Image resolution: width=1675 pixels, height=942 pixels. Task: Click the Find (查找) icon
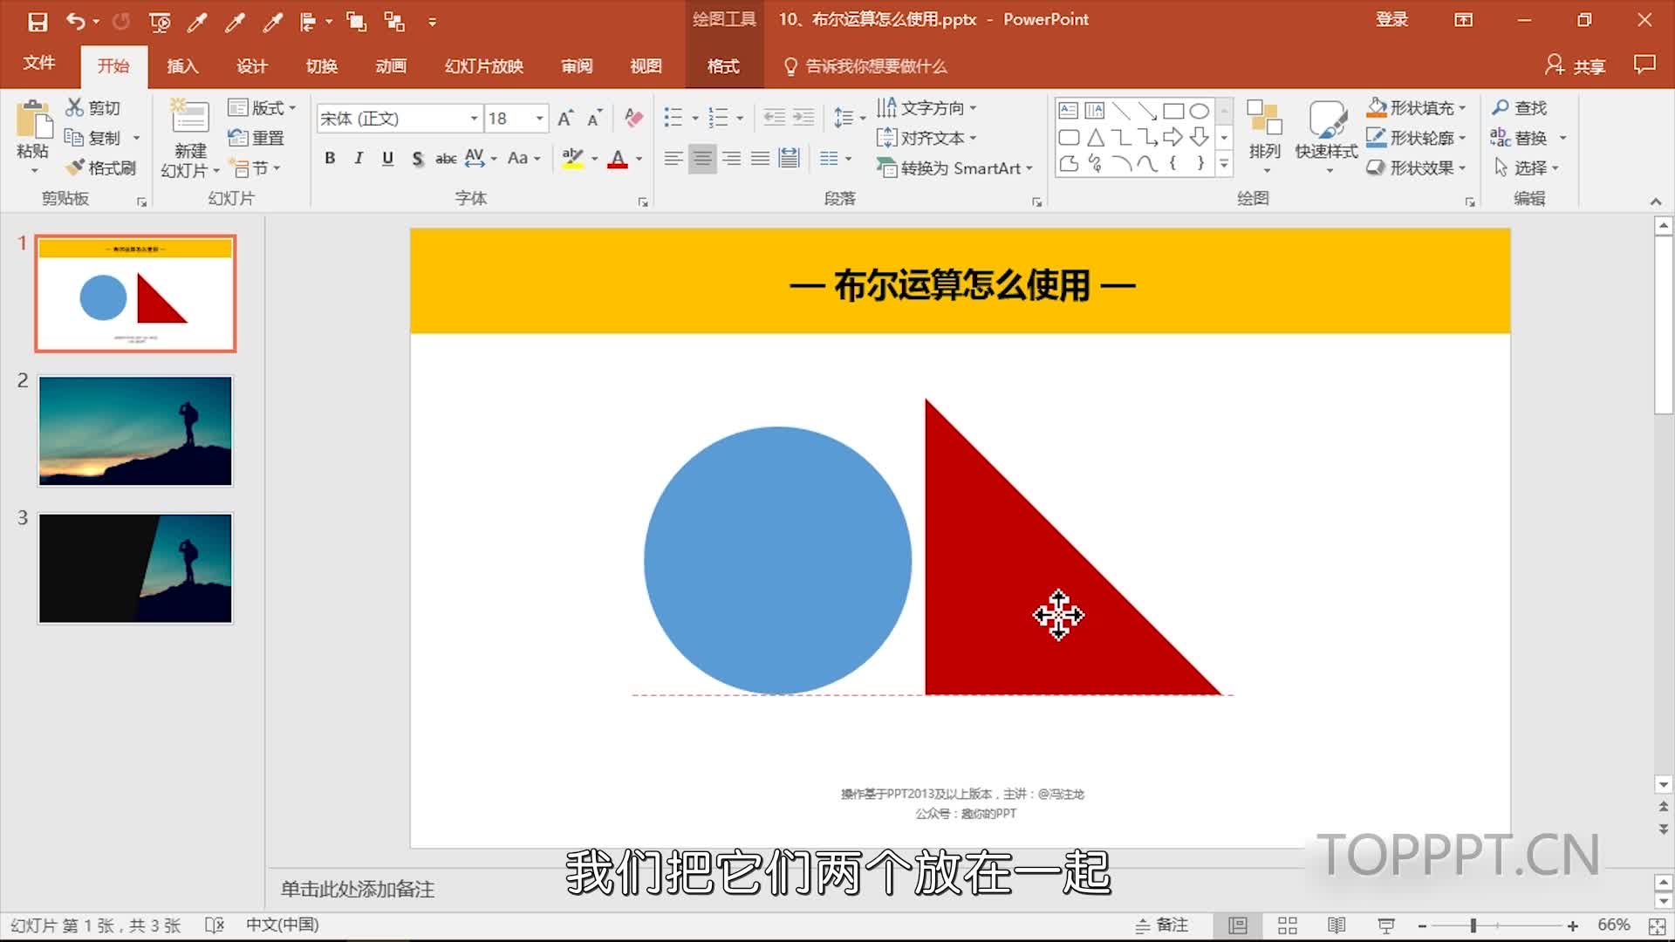pos(1521,106)
